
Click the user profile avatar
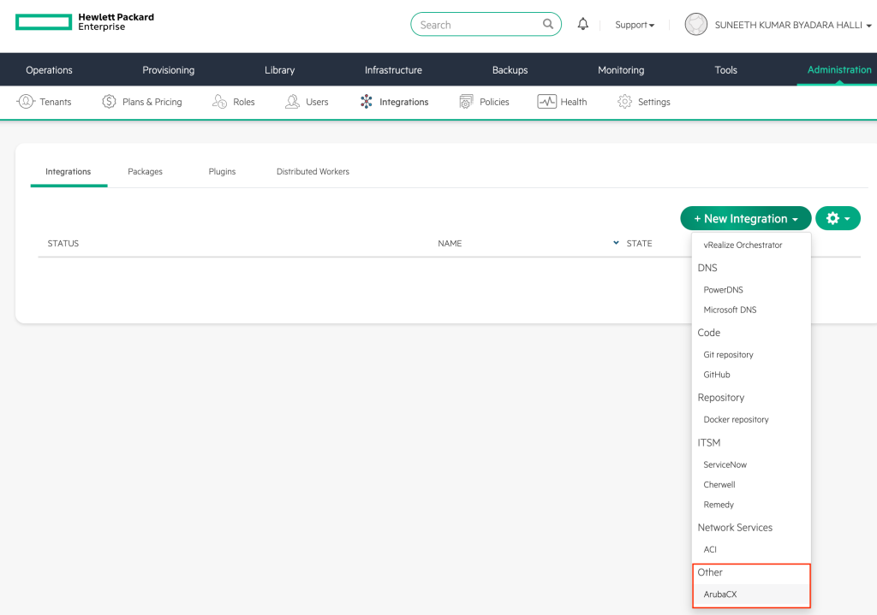695,25
